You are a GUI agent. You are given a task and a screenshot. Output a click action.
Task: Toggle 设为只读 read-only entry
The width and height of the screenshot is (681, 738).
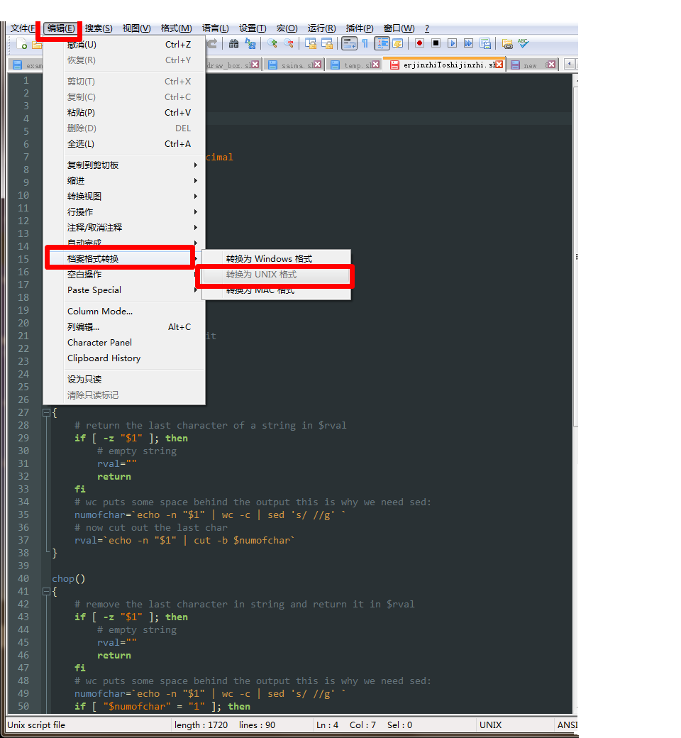tap(124, 380)
